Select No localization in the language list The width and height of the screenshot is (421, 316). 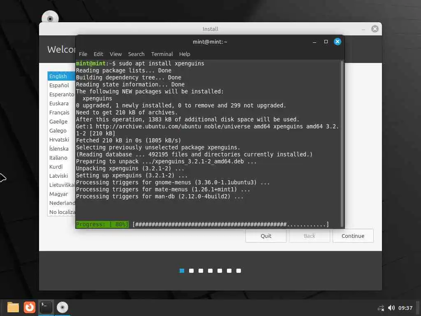pyautogui.click(x=62, y=212)
